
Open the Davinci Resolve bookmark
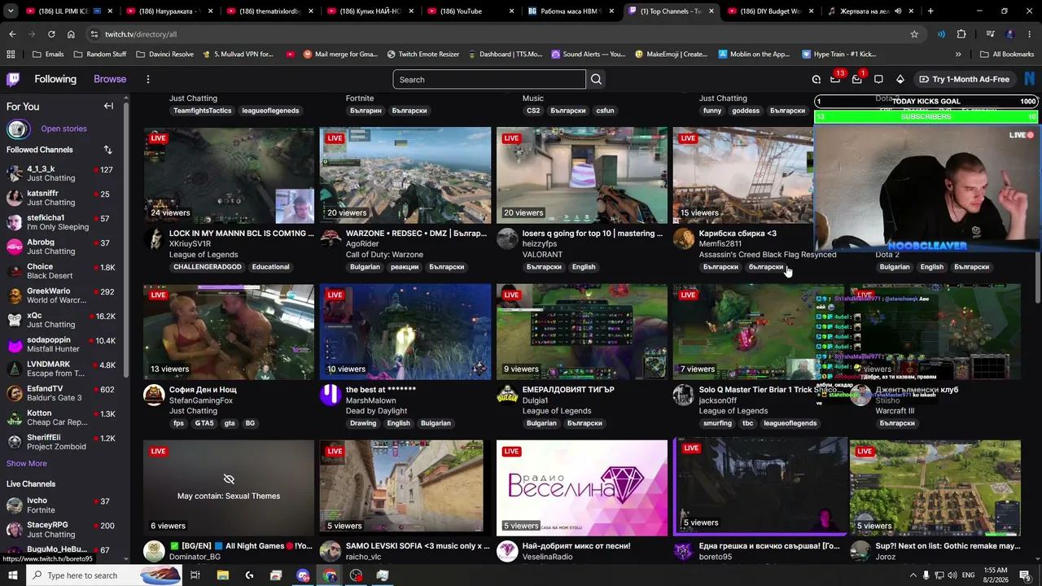click(x=165, y=55)
